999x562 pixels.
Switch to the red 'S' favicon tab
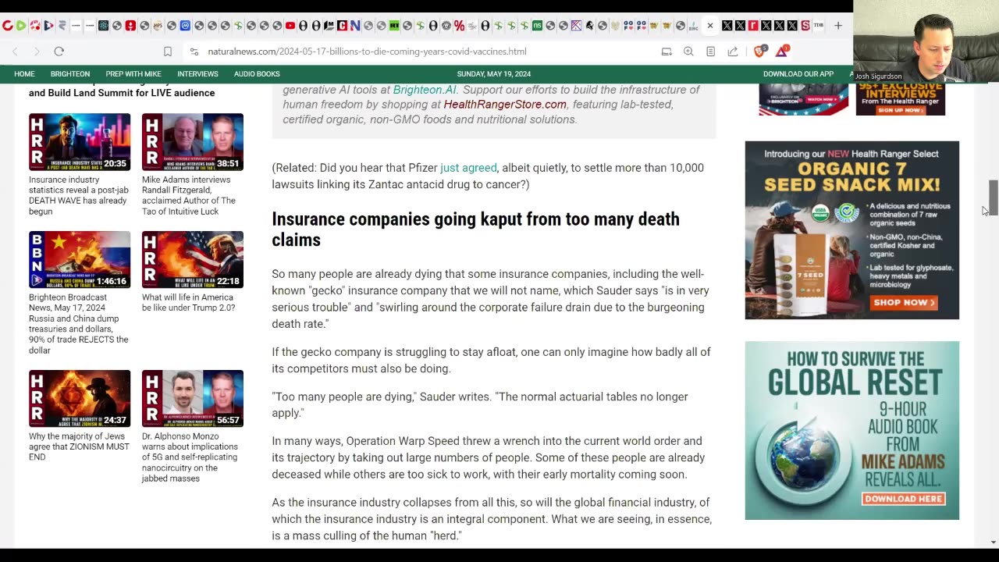coord(805,26)
